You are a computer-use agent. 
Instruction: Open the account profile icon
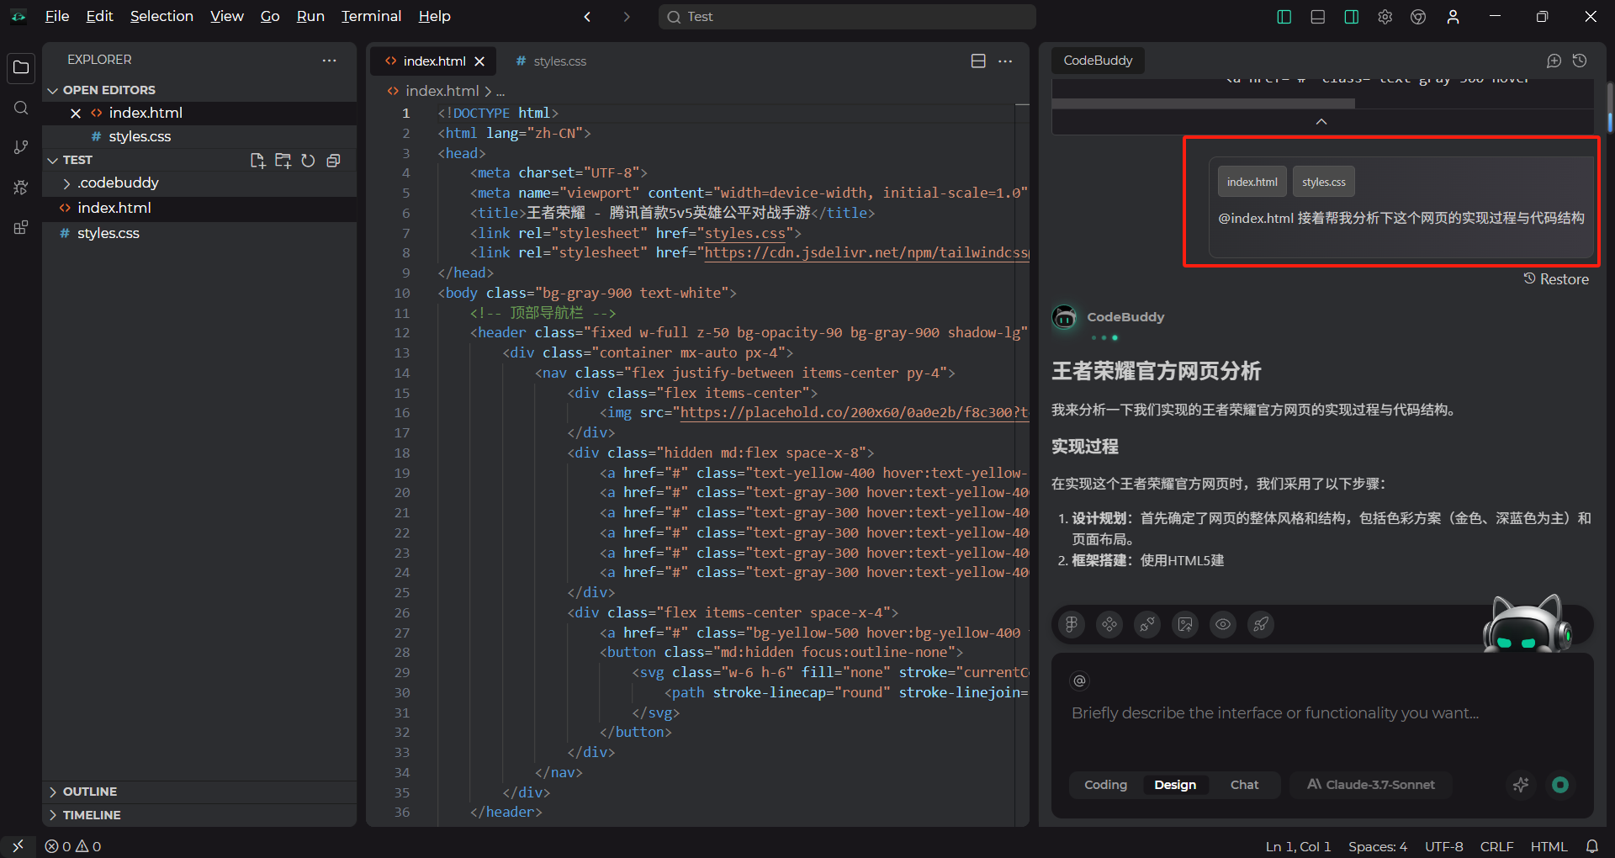(x=1453, y=17)
